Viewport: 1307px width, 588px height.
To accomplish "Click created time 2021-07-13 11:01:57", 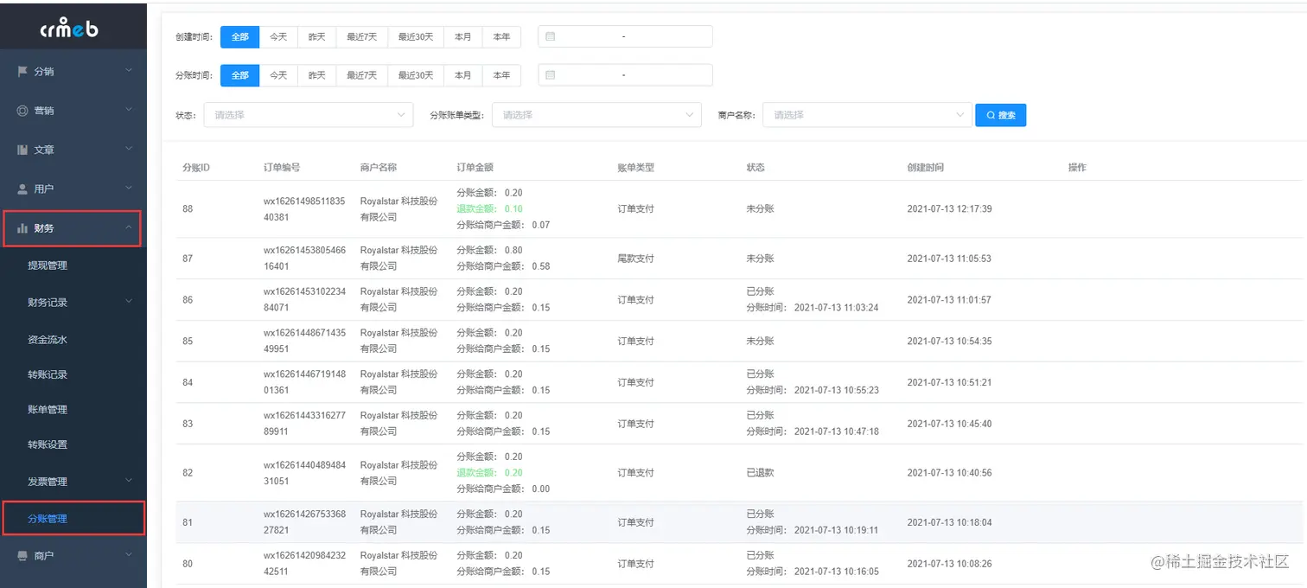I will click(x=949, y=300).
